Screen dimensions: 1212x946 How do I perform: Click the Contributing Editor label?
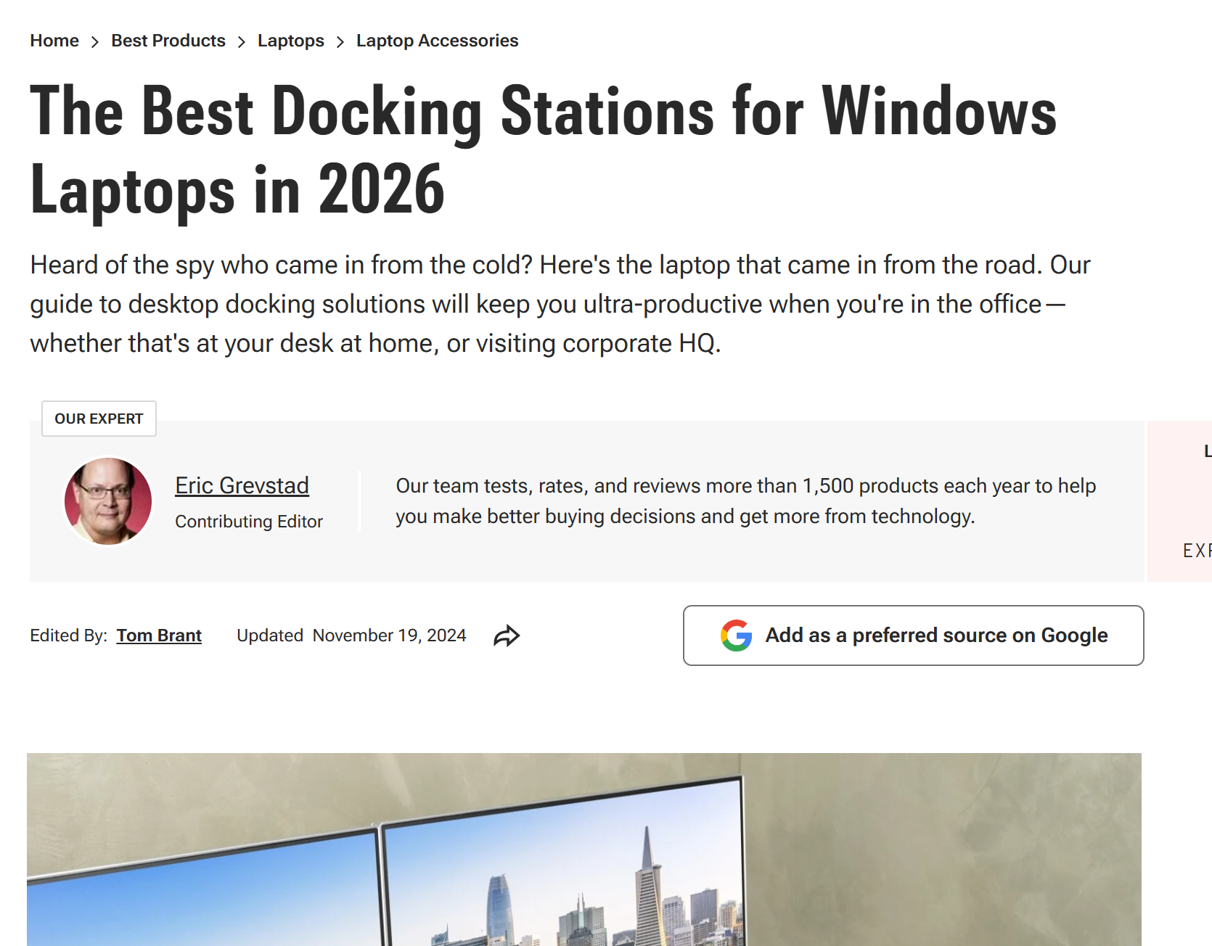coord(248,521)
